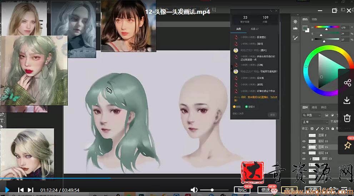Click the yellow pin icon
This screenshot has height=196, width=354.
pos(348,145)
